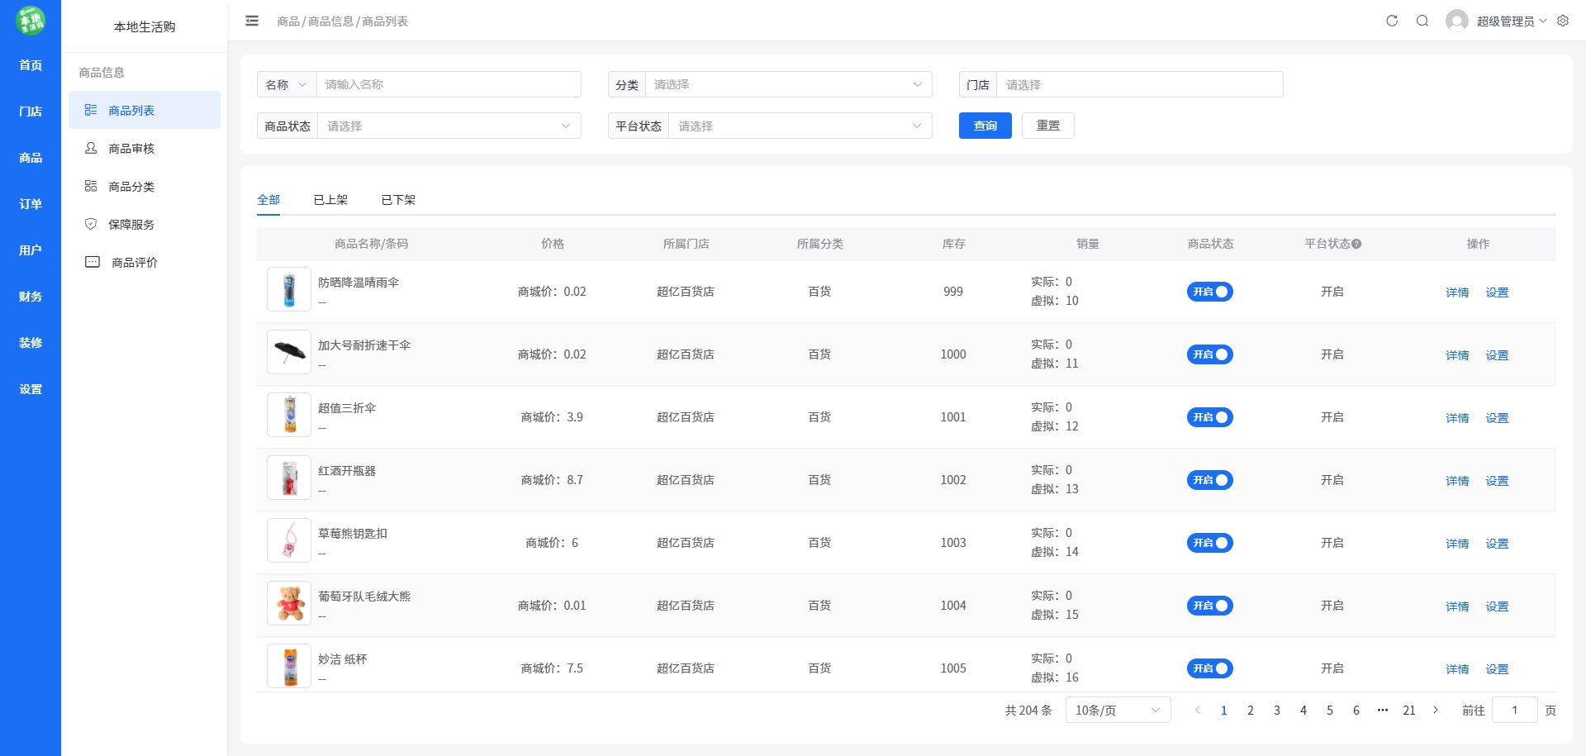Expand the 超级管理员 user menu
The width and height of the screenshot is (1586, 756).
[1512, 21]
